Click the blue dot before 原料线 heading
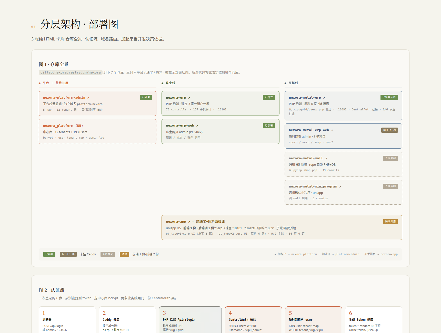 point(285,83)
